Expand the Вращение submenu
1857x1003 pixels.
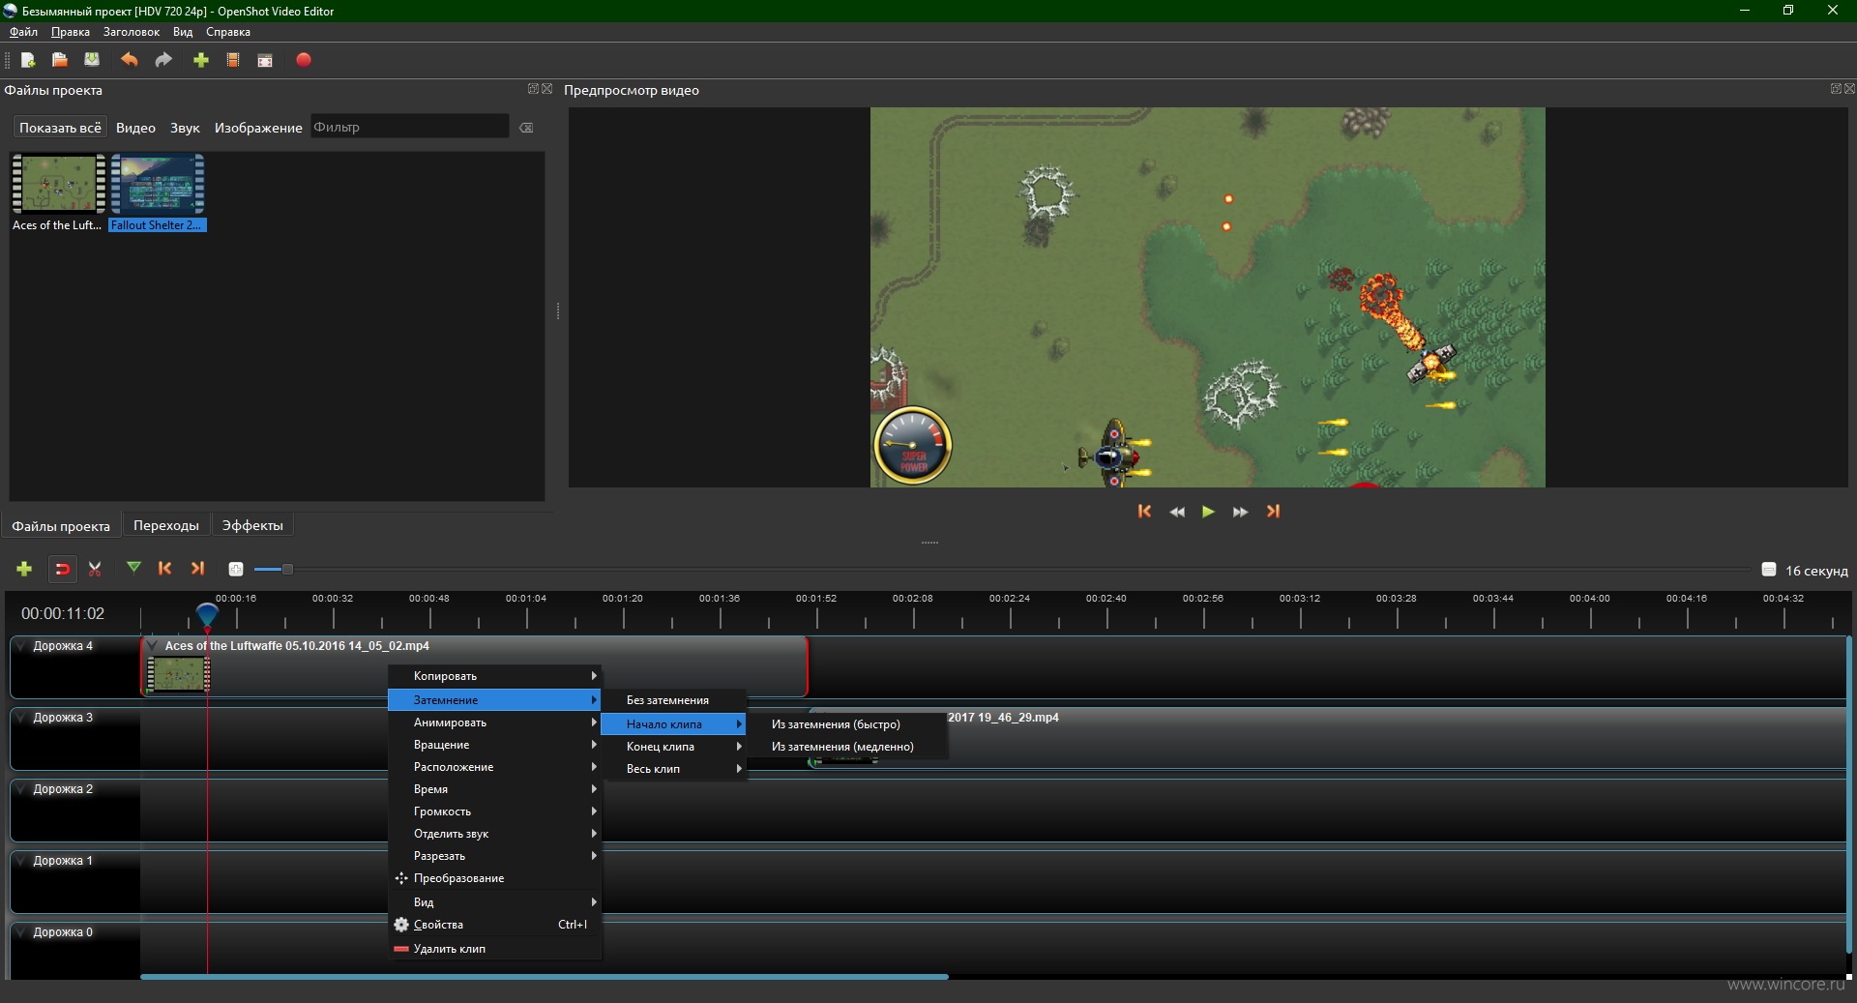click(x=494, y=745)
